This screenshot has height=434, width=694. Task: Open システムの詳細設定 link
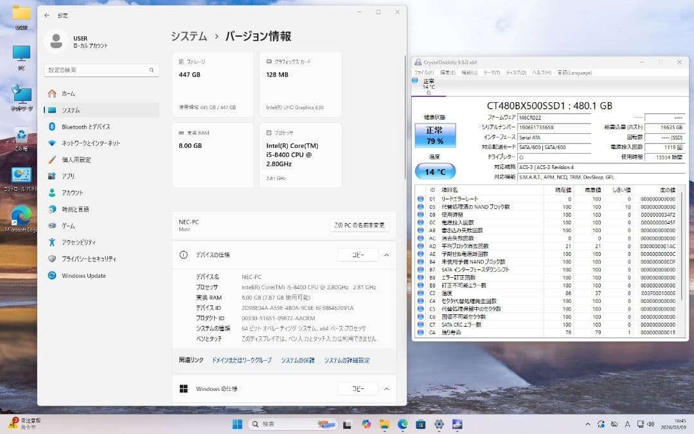coord(346,360)
